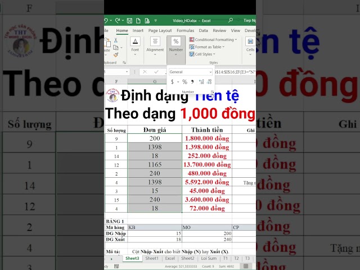Click the cell with 200 under Đơn giá
The height and width of the screenshot is (270, 360).
tap(155, 138)
